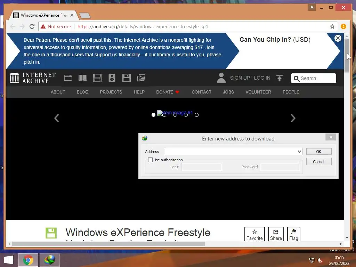Open the JOBS menu item
356x267 pixels.
coord(228,92)
